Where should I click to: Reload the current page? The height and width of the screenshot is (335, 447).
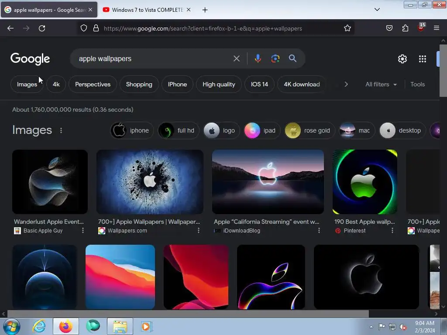(x=42, y=28)
